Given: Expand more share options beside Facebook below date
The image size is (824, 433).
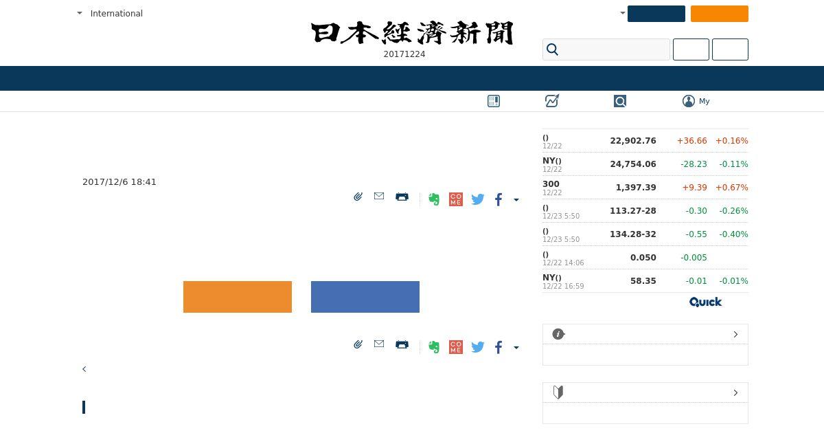Looking at the screenshot, I should [516, 200].
